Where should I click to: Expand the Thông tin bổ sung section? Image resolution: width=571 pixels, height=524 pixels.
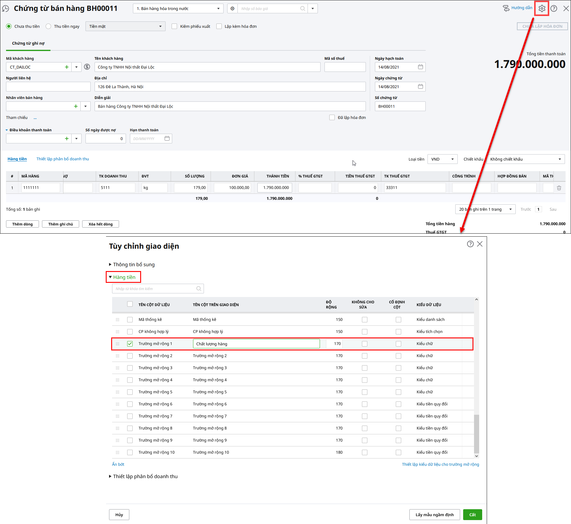[x=134, y=264]
